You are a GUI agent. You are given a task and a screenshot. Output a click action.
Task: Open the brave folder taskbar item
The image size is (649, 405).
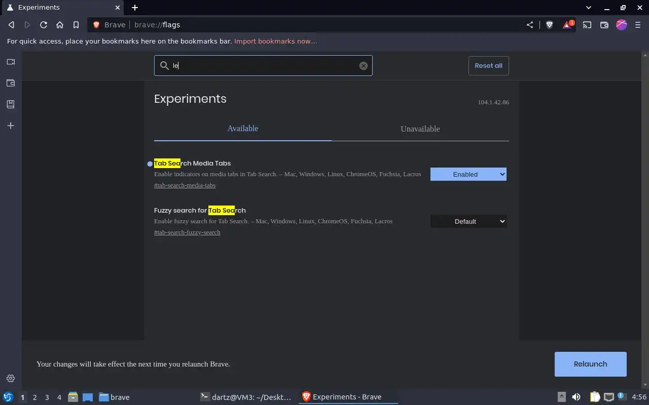(114, 397)
